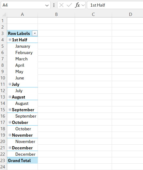
Task: Select column C header
Action: point(93,14)
